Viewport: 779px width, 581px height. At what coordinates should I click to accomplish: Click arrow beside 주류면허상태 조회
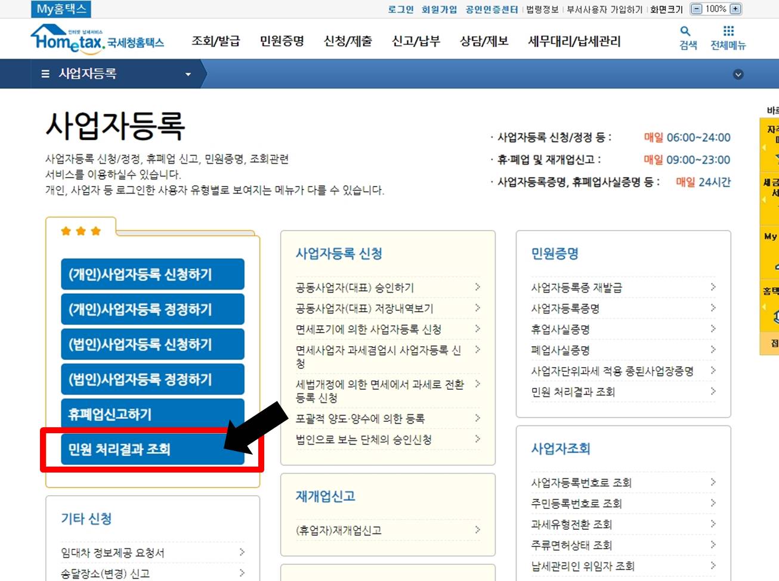click(713, 545)
